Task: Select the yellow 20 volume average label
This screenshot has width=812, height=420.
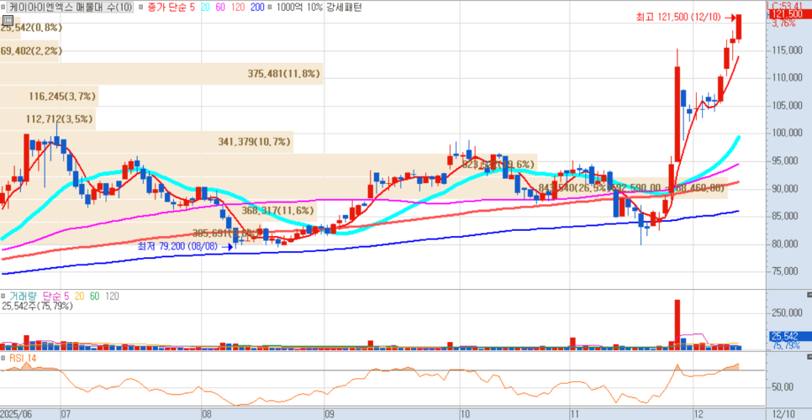Action: pyautogui.click(x=79, y=296)
